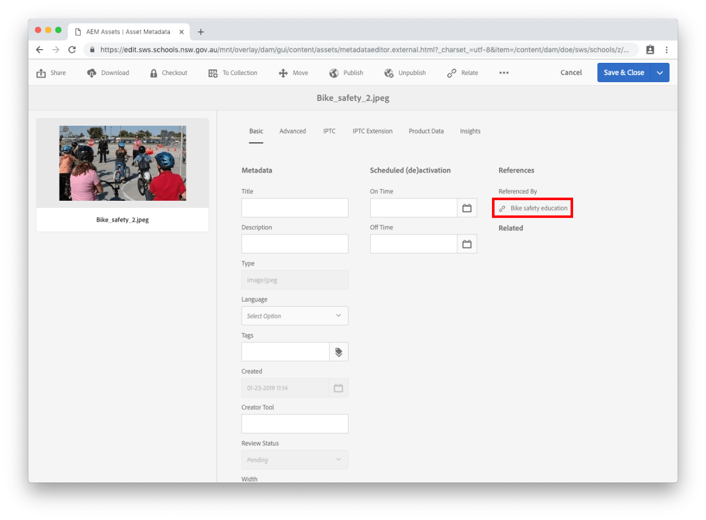Click the Title input field
Image resolution: width=706 pixels, height=520 pixels.
tap(295, 208)
